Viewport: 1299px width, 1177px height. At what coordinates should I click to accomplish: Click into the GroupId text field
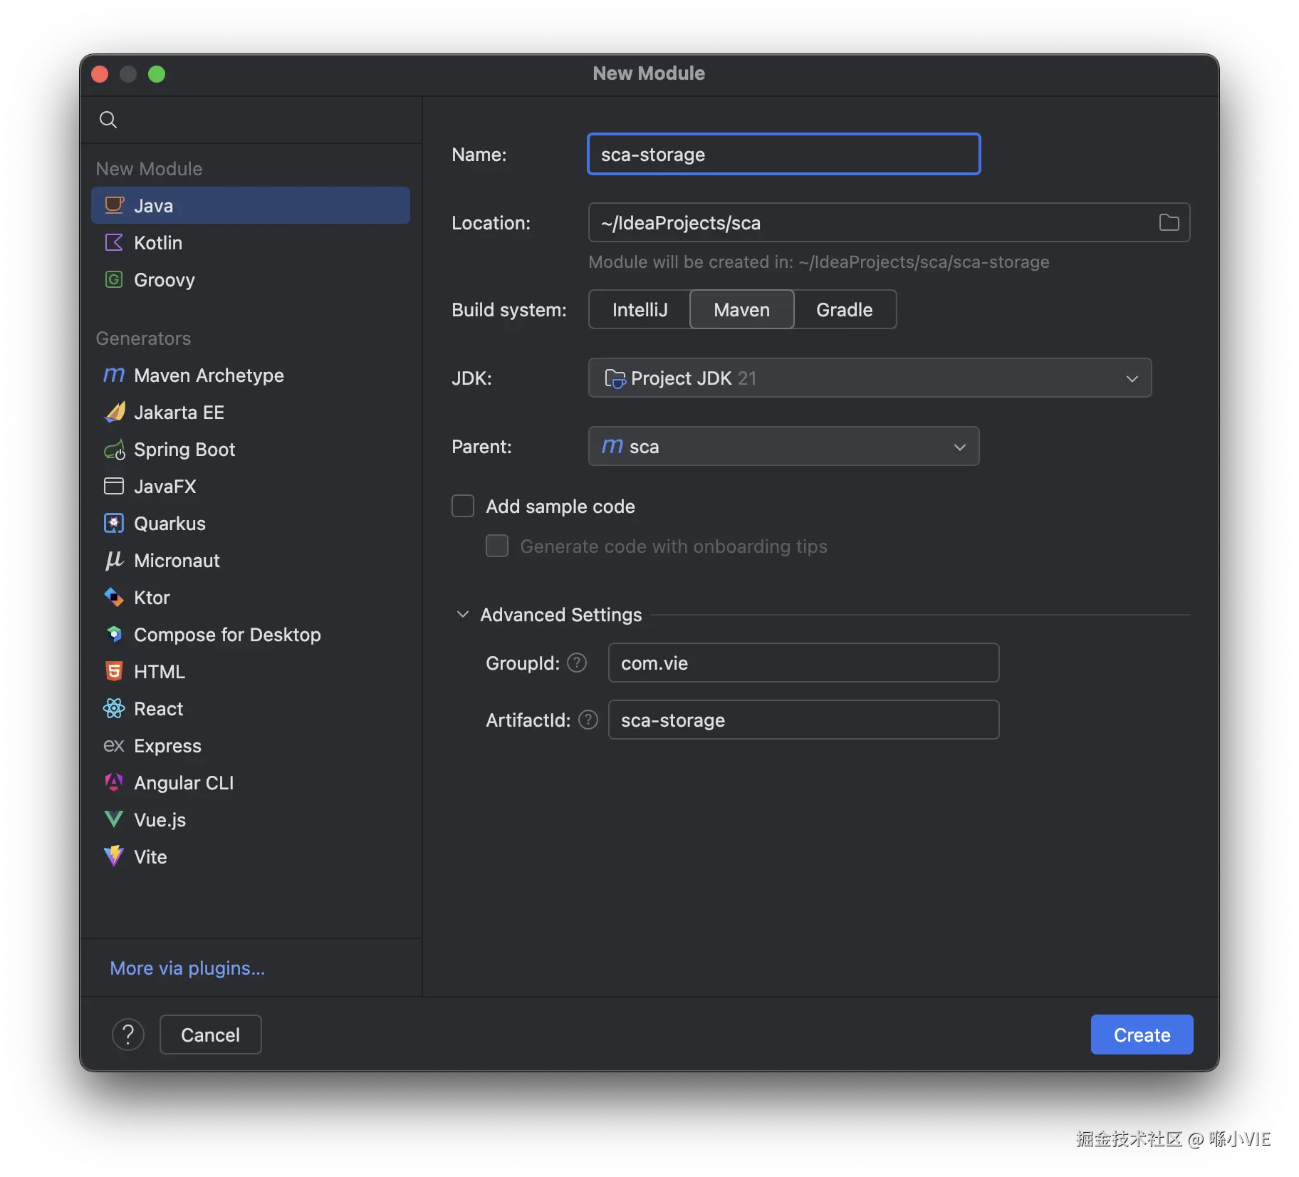point(803,663)
